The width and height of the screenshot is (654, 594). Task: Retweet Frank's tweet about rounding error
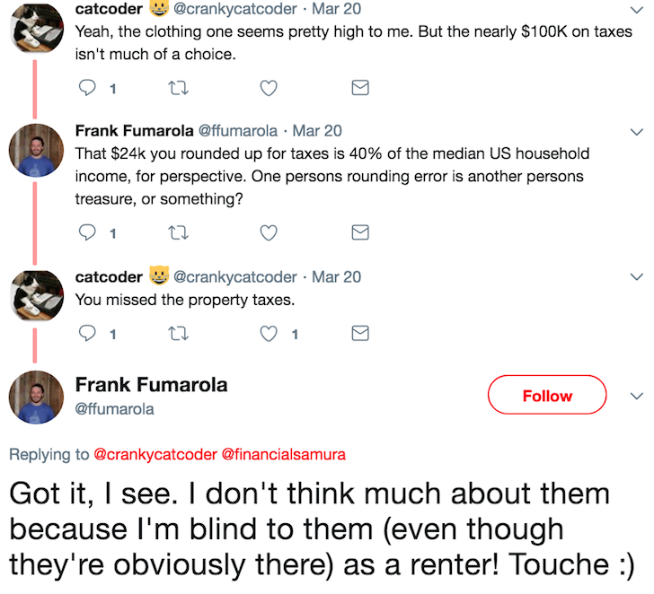[x=178, y=232]
